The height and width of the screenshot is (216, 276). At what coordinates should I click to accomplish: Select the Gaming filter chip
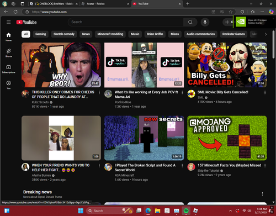pyautogui.click(x=40, y=34)
